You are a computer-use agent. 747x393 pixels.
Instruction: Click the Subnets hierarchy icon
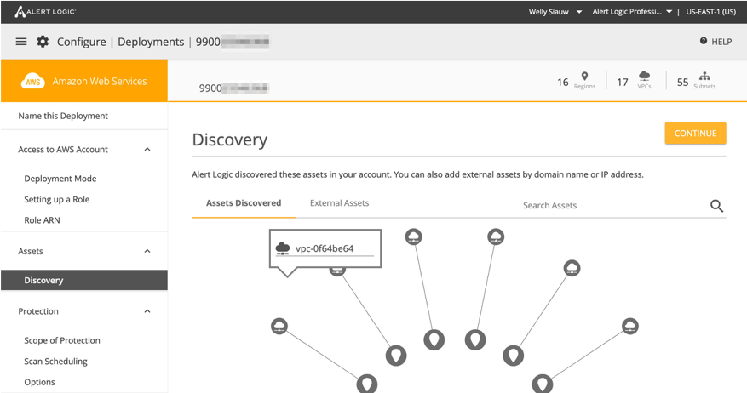coord(704,77)
